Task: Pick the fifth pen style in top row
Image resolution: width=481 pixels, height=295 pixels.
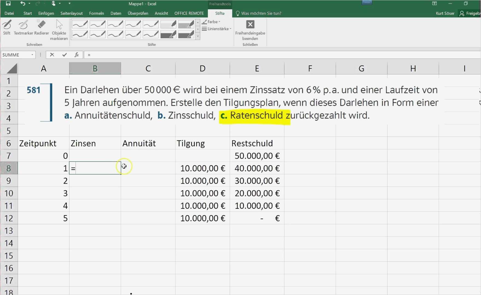Action: click(x=151, y=24)
